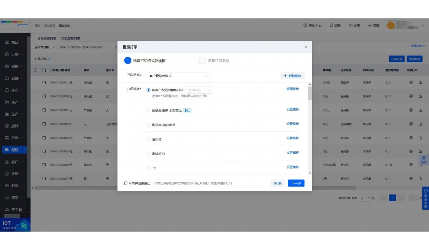This screenshot has height=250, width=429.
Task: Click the 下一步 button
Action: pos(296,183)
